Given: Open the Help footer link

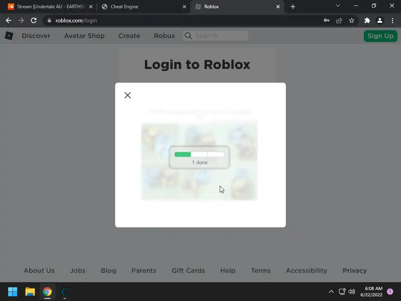Looking at the screenshot, I should (228, 270).
